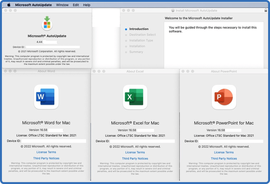Viewport: 270px width, 184px height.
Task: Click the About Word window title
Action: [x=46, y=71]
